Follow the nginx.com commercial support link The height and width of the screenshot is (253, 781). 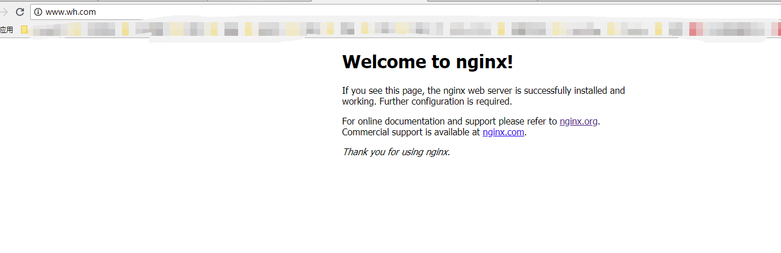pos(504,132)
